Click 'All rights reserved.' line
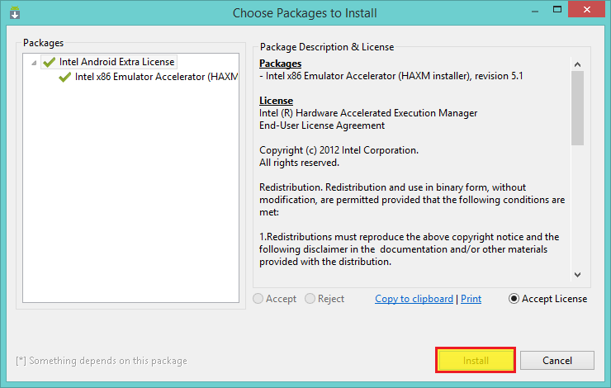Image resolution: width=611 pixels, height=388 pixels. (x=299, y=163)
